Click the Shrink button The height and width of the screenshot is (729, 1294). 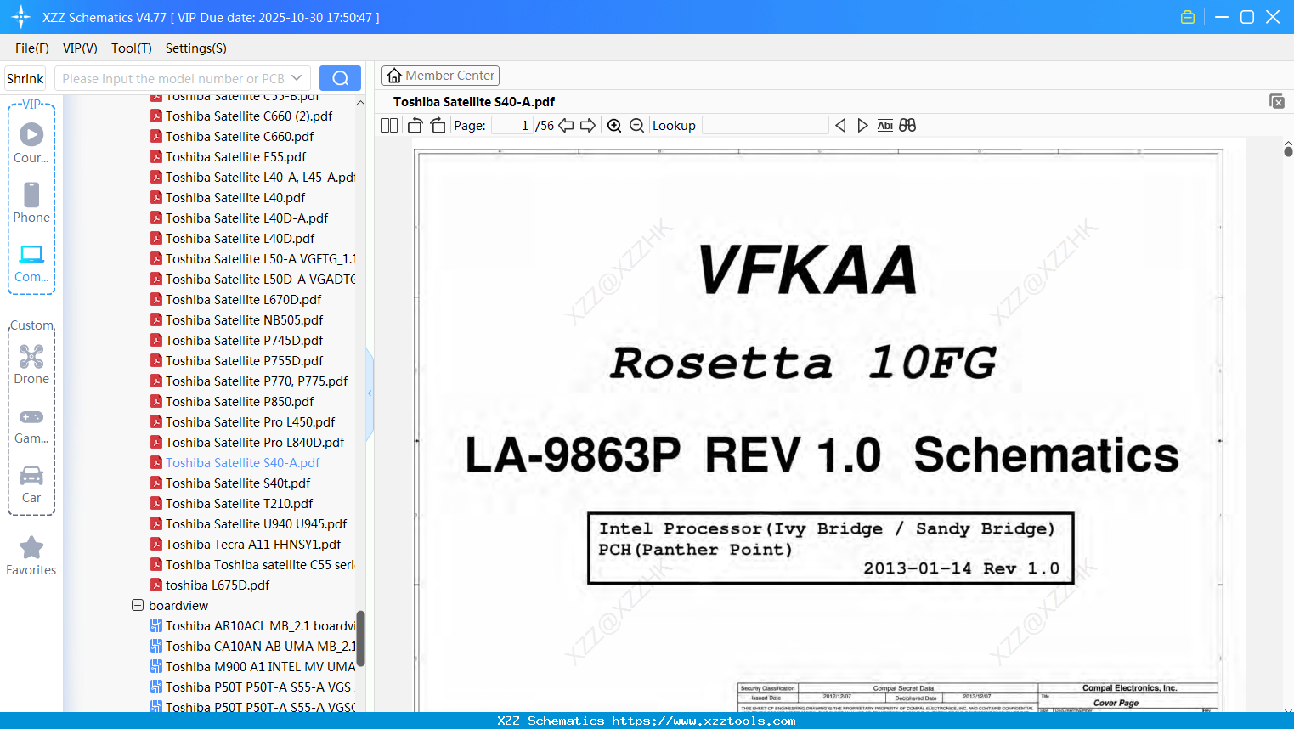tap(25, 78)
